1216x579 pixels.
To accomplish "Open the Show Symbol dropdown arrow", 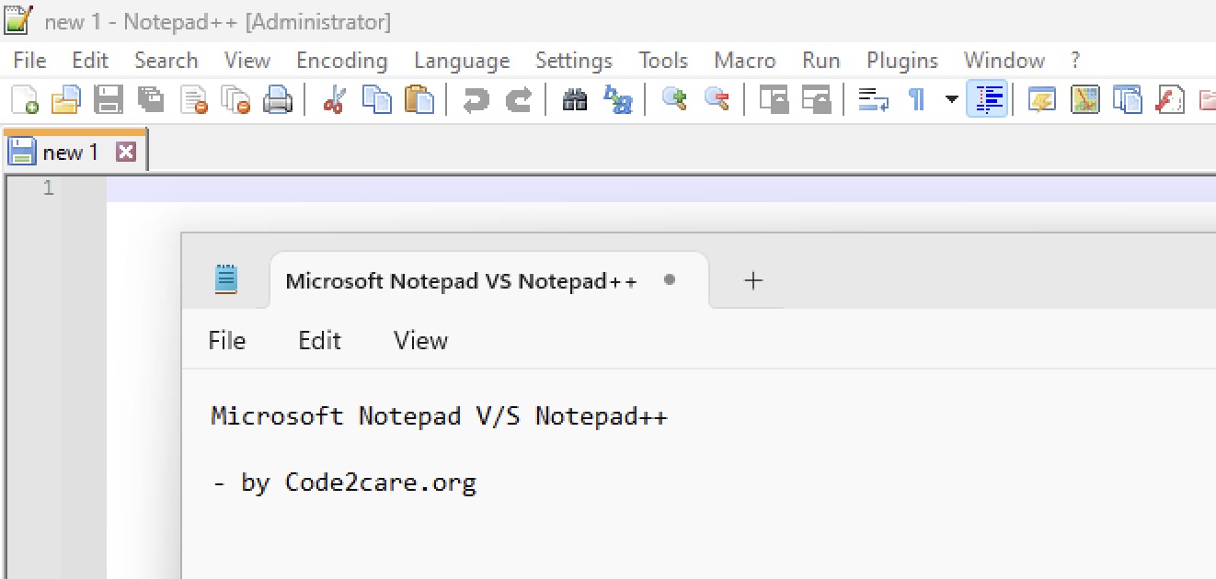I will (x=950, y=99).
